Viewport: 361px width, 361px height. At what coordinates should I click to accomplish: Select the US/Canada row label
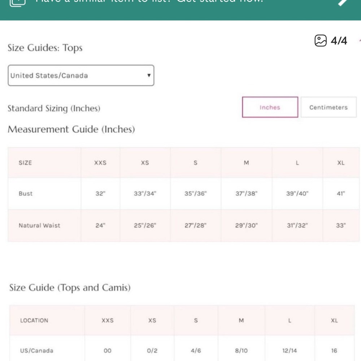[36, 351]
